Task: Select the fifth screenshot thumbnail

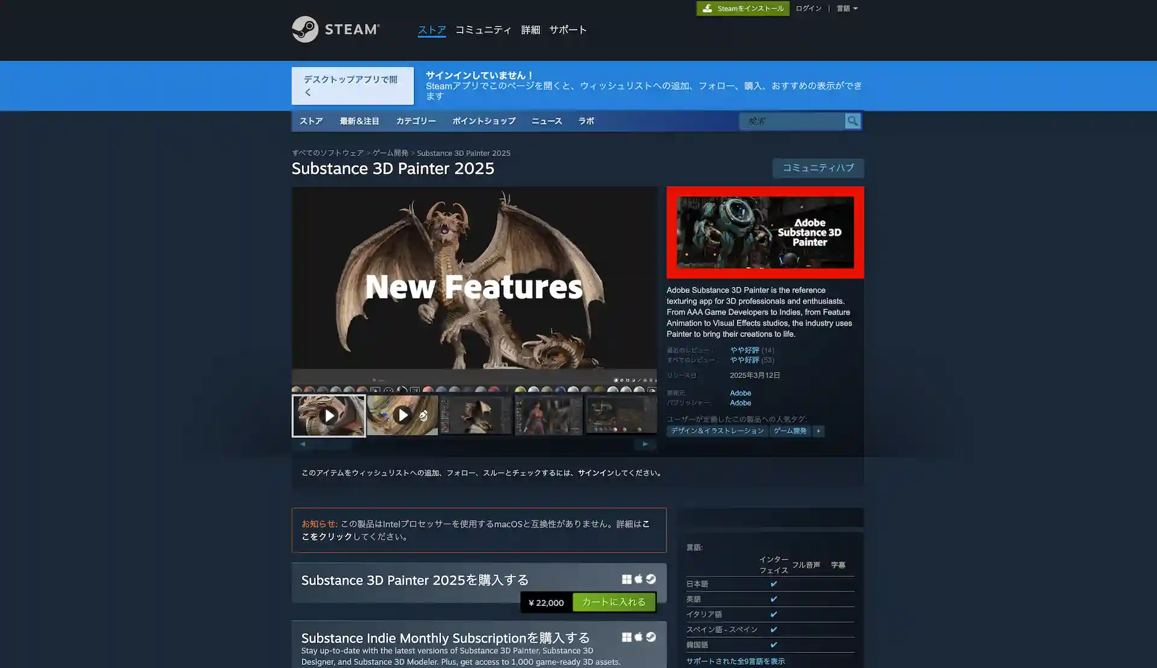Action: 621,415
